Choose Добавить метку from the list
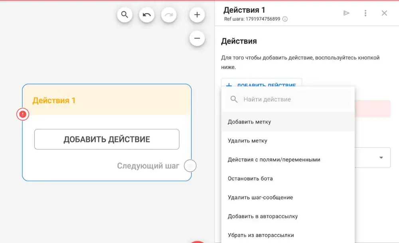 click(288, 122)
